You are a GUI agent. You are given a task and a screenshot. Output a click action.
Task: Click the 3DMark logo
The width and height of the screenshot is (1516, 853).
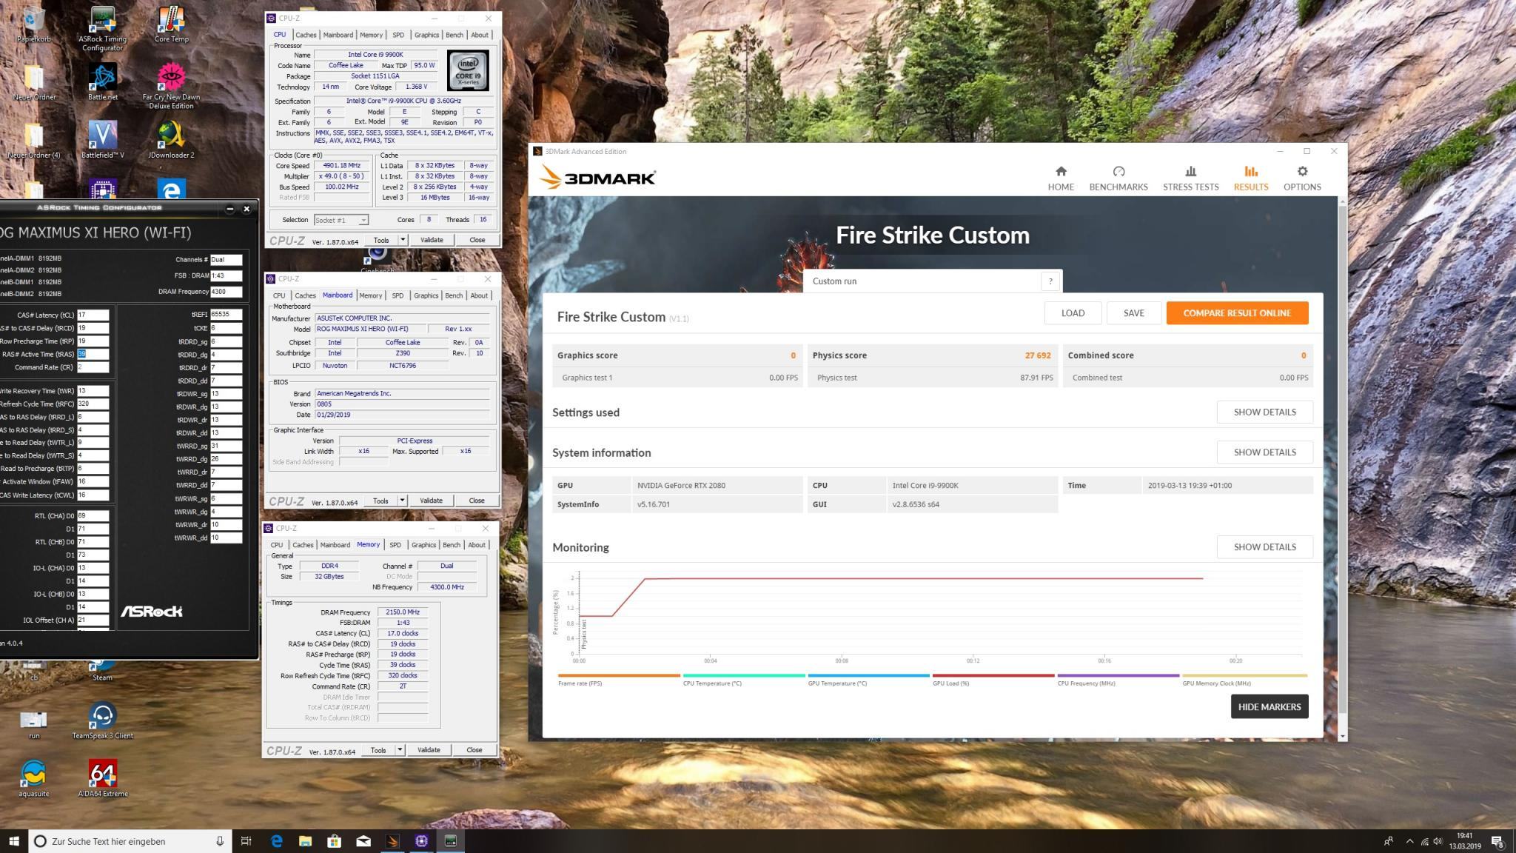597,178
